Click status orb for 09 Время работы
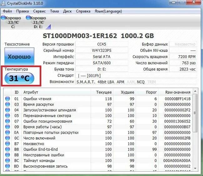Viewport: 203px width, 176px height. pyautogui.click(x=8, y=127)
